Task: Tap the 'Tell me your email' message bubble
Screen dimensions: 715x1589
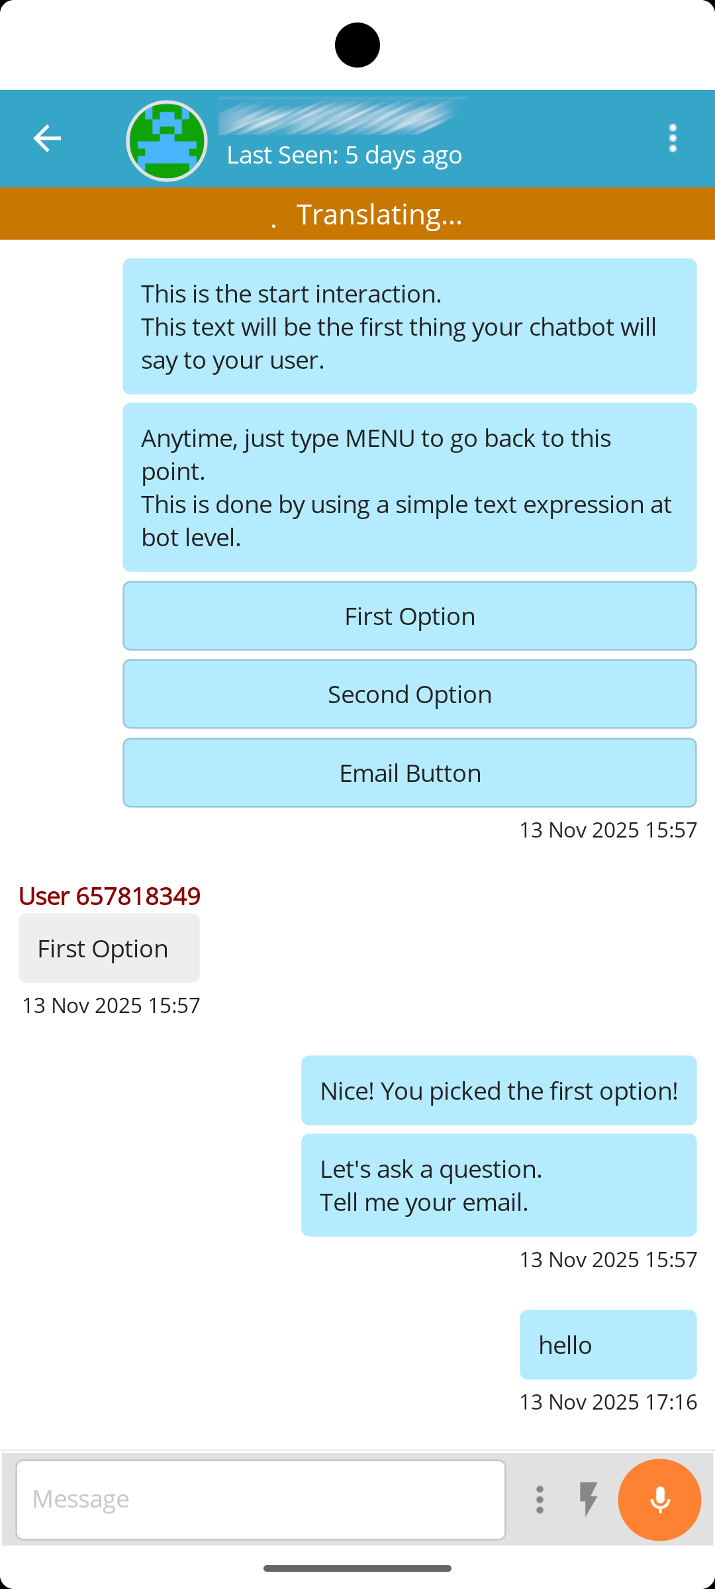Action: tap(499, 1185)
